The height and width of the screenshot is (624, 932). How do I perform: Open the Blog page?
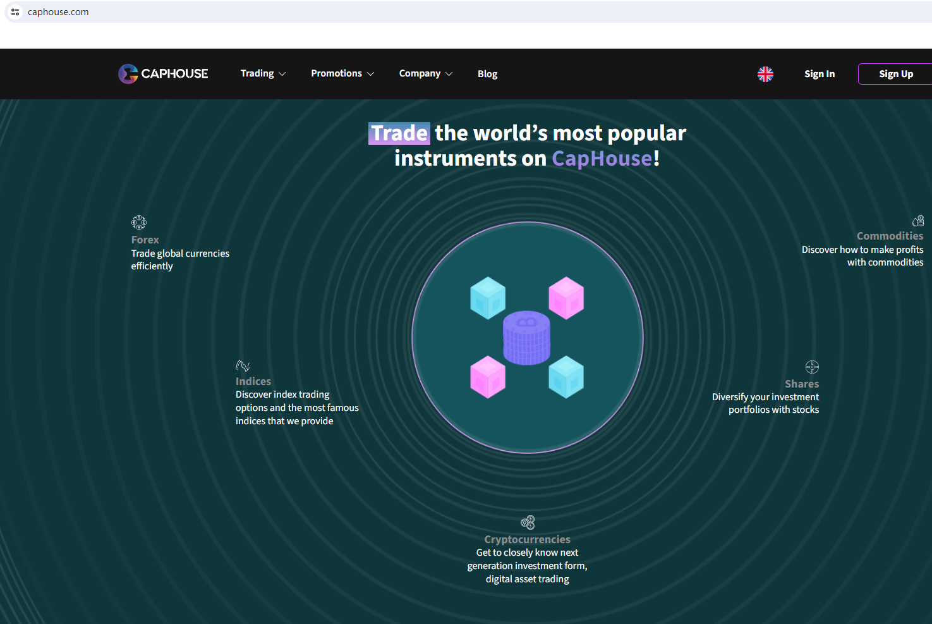click(x=487, y=74)
